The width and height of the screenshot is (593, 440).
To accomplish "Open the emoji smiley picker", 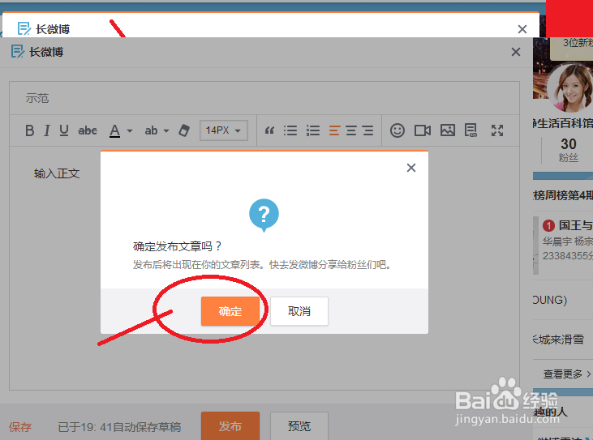I will tap(397, 130).
